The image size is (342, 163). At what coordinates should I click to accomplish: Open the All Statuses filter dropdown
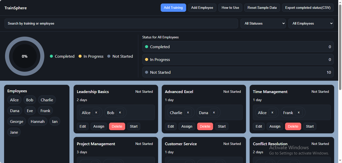[263, 23]
